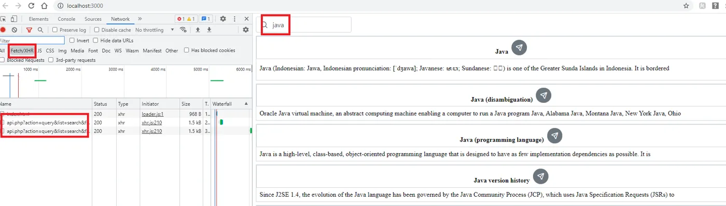This screenshot has width=726, height=206.
Task: Click the browser back arrow
Action: click(6, 6)
